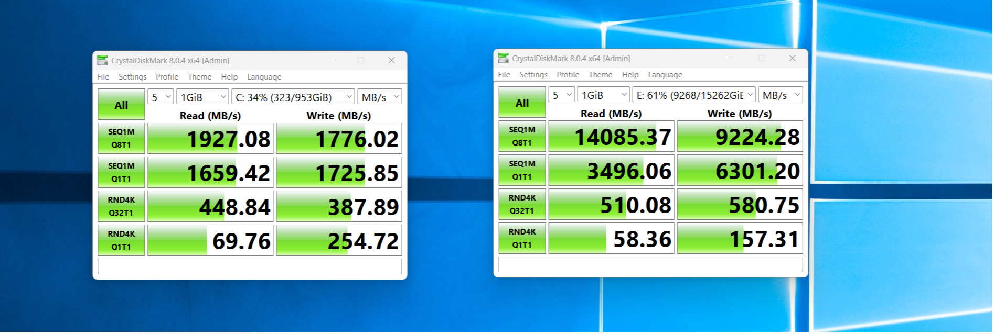Minimize the left CrystalDiskMark window
The width and height of the screenshot is (994, 334).
click(330, 60)
